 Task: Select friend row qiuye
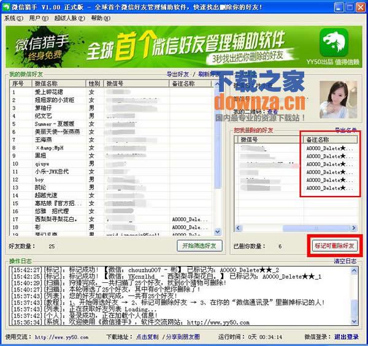tap(111, 164)
